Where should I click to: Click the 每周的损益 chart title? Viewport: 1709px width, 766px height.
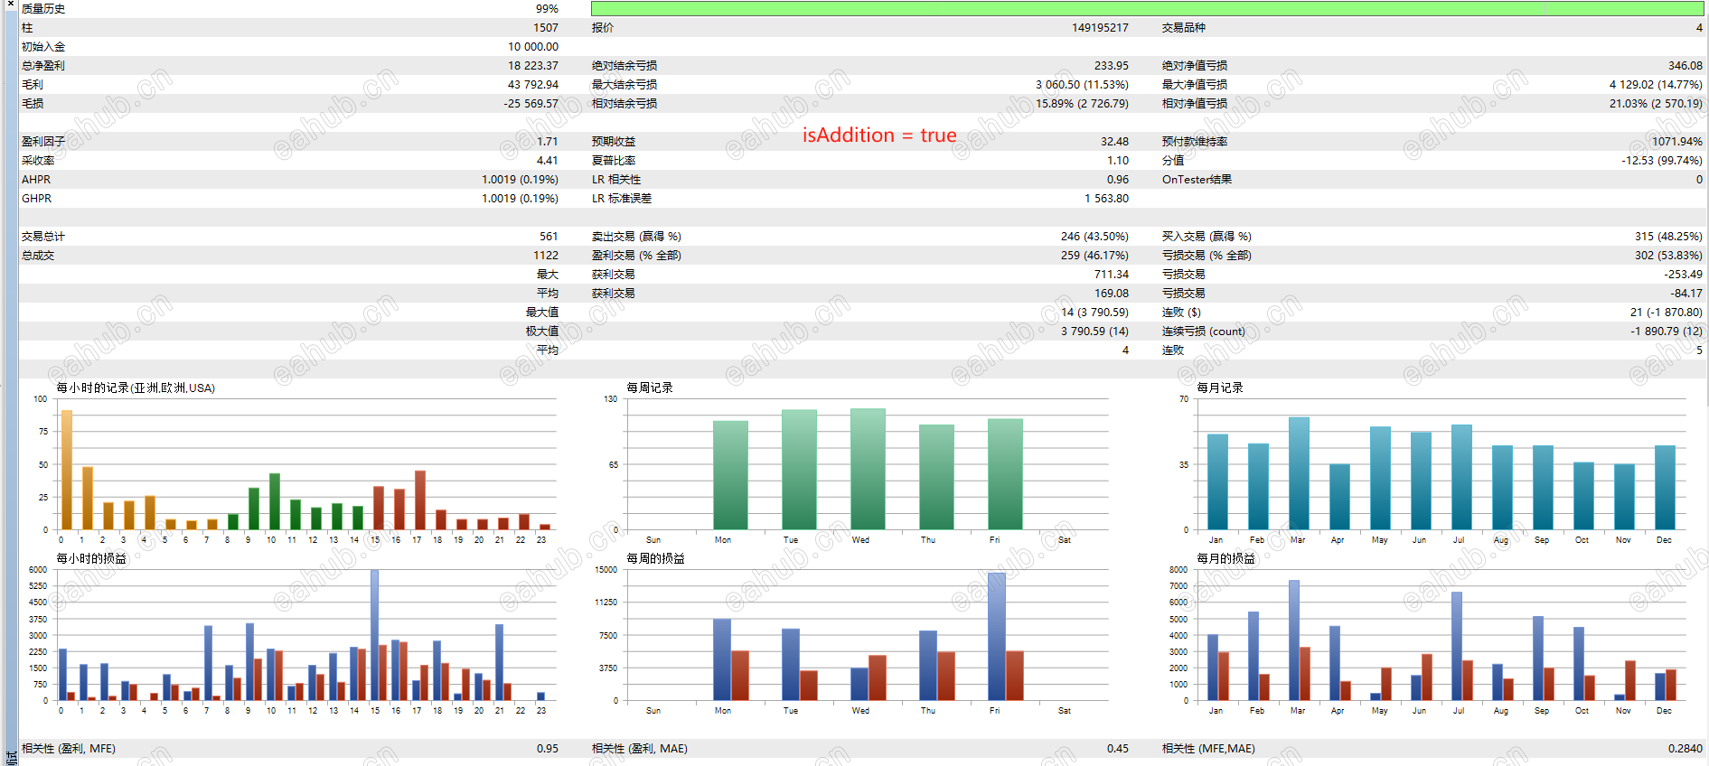click(655, 558)
